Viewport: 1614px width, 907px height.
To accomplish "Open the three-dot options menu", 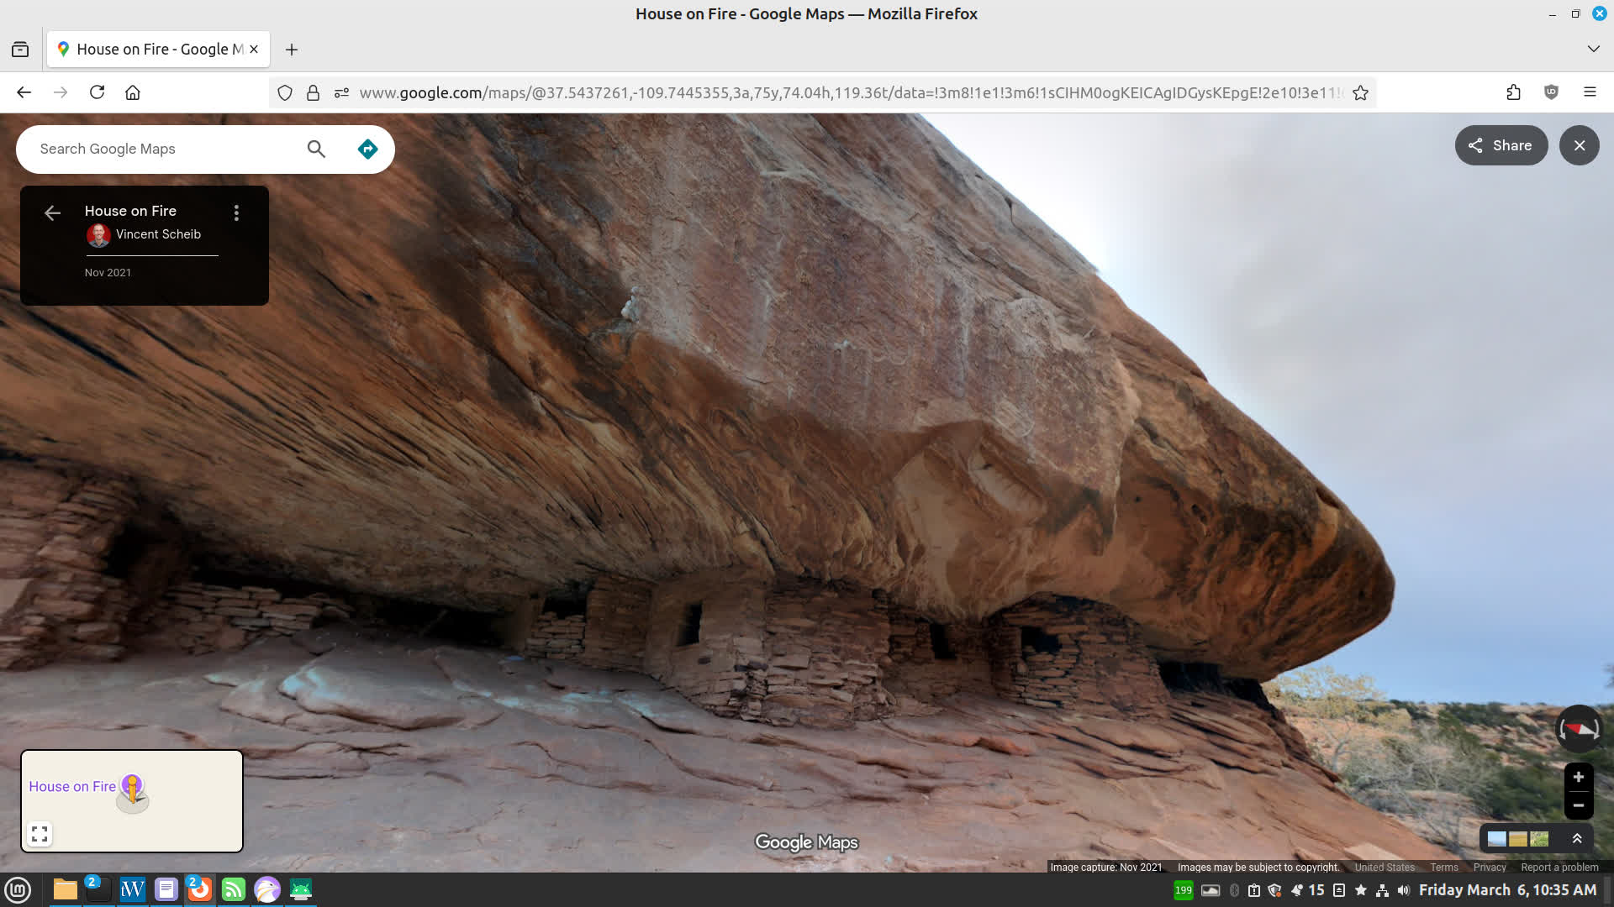I will [236, 213].
